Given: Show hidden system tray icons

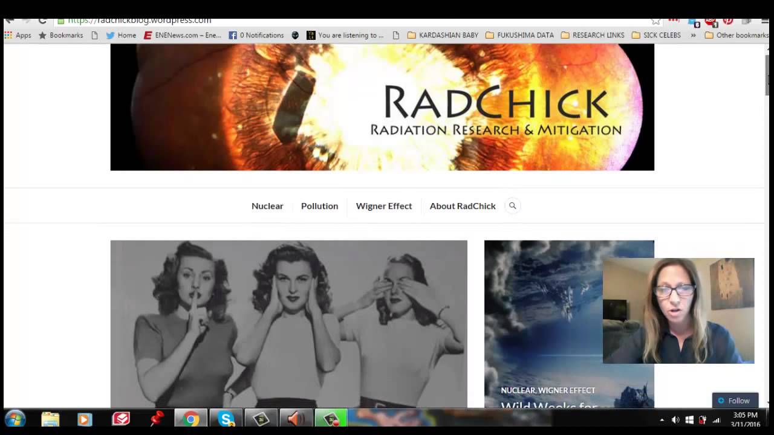Looking at the screenshot, I should (x=662, y=420).
